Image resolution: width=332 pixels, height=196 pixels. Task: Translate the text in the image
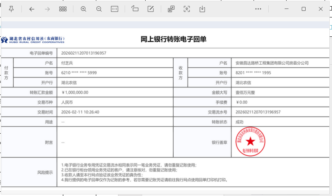[171, 9]
